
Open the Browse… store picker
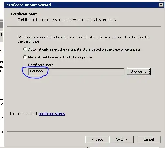(139, 71)
